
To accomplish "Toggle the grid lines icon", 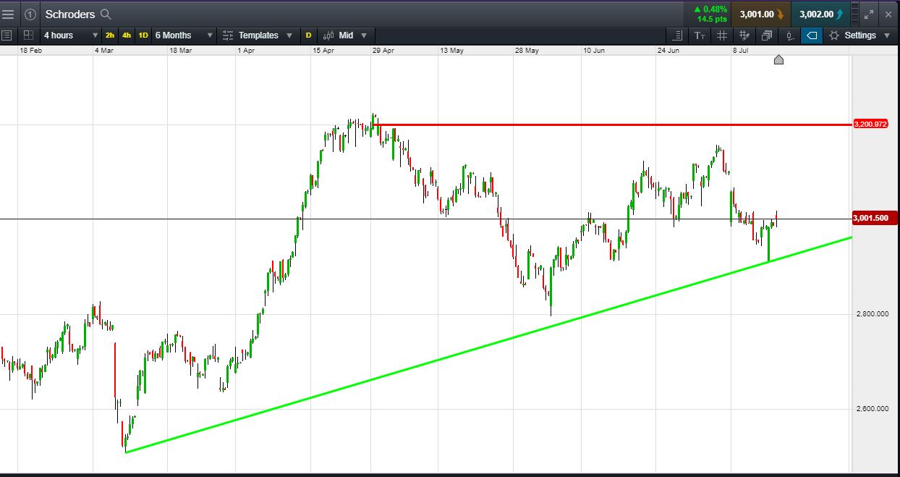I will [x=722, y=35].
